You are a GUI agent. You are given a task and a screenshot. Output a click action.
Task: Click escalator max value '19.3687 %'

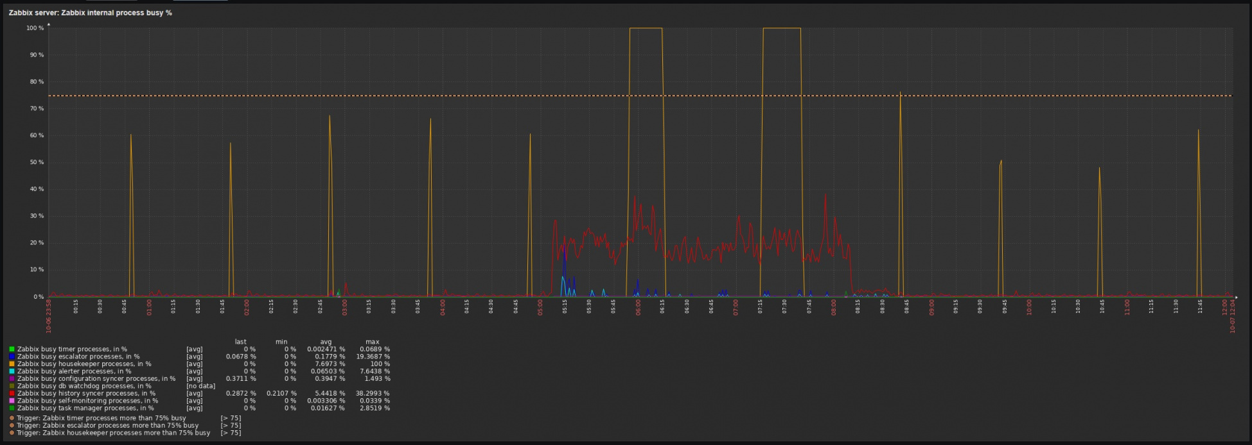(373, 357)
